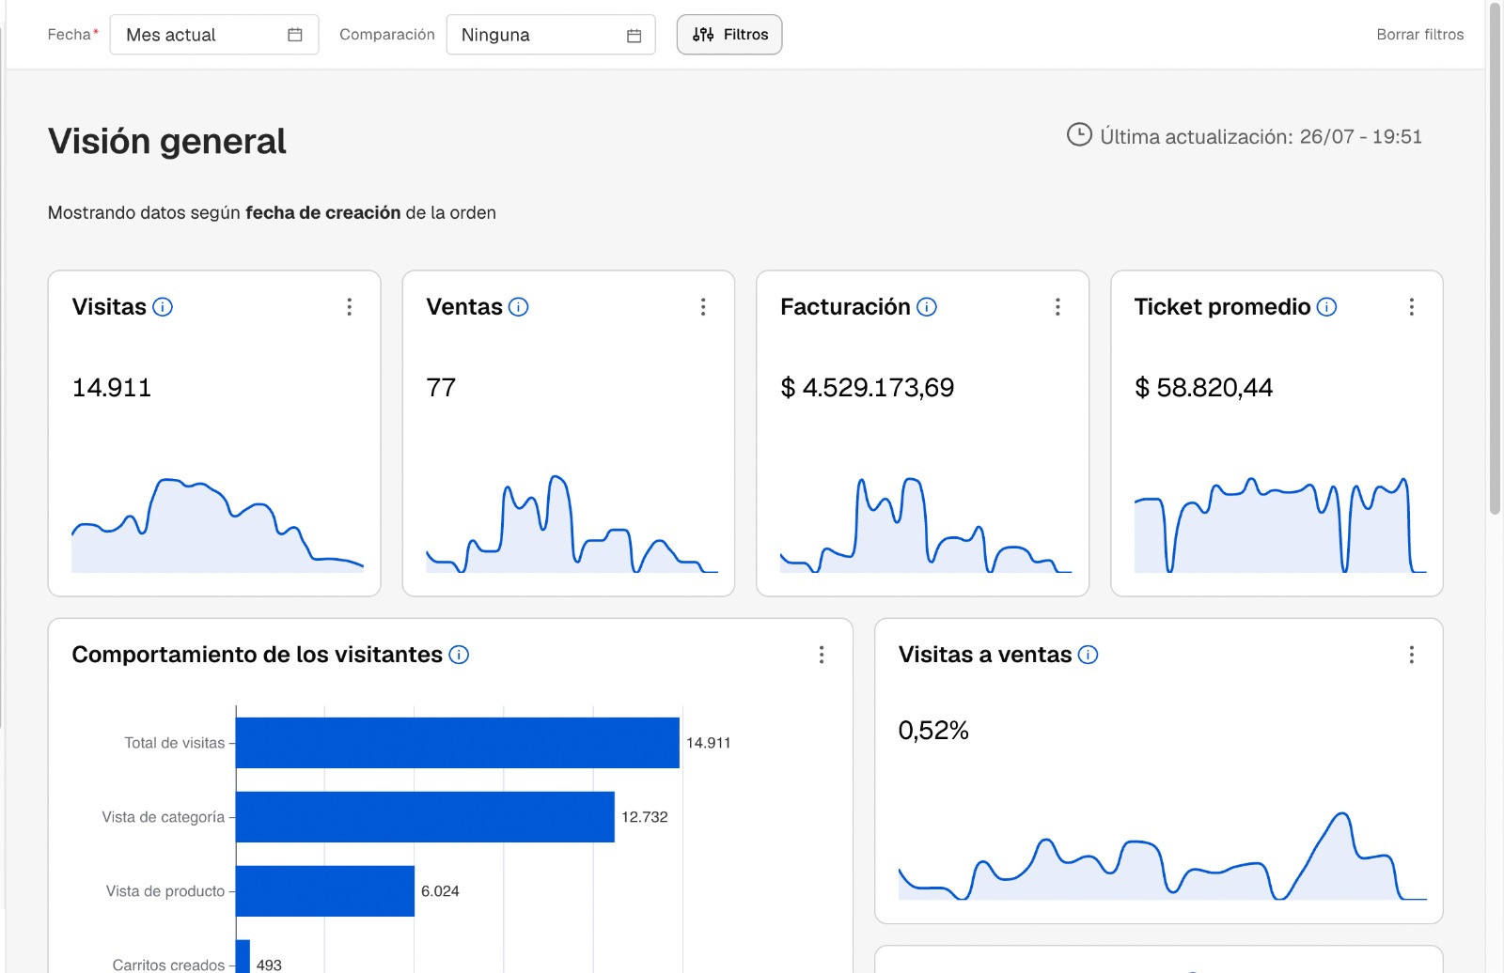The image size is (1504, 973).
Task: Click the 493 bar value label
Action: tap(269, 965)
